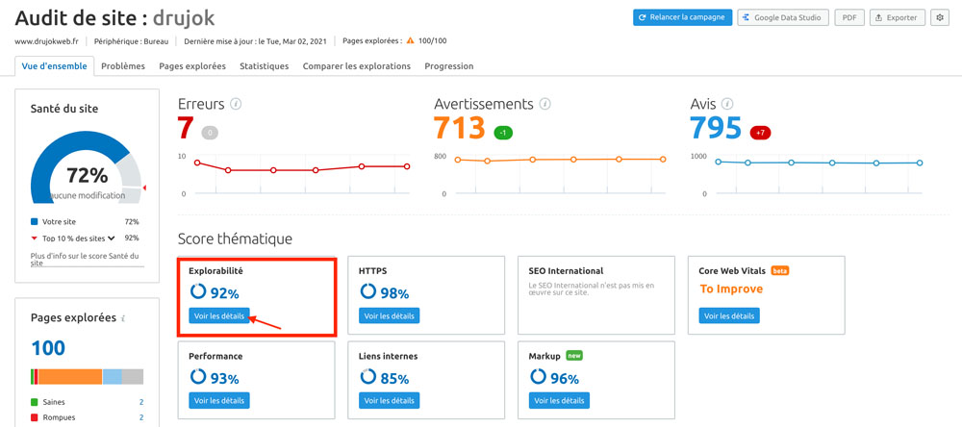
Task: Click the Avis +7 change badge
Action: (761, 133)
